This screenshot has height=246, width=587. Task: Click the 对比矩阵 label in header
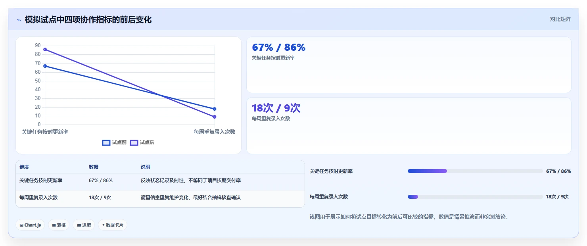pyautogui.click(x=560, y=19)
